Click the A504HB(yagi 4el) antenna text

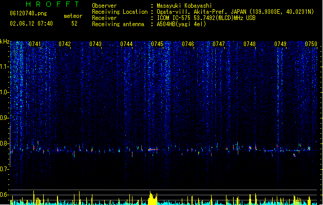pos(181,24)
